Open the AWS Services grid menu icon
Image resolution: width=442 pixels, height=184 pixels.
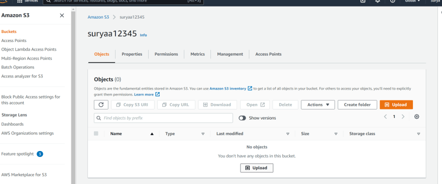tap(20, 1)
